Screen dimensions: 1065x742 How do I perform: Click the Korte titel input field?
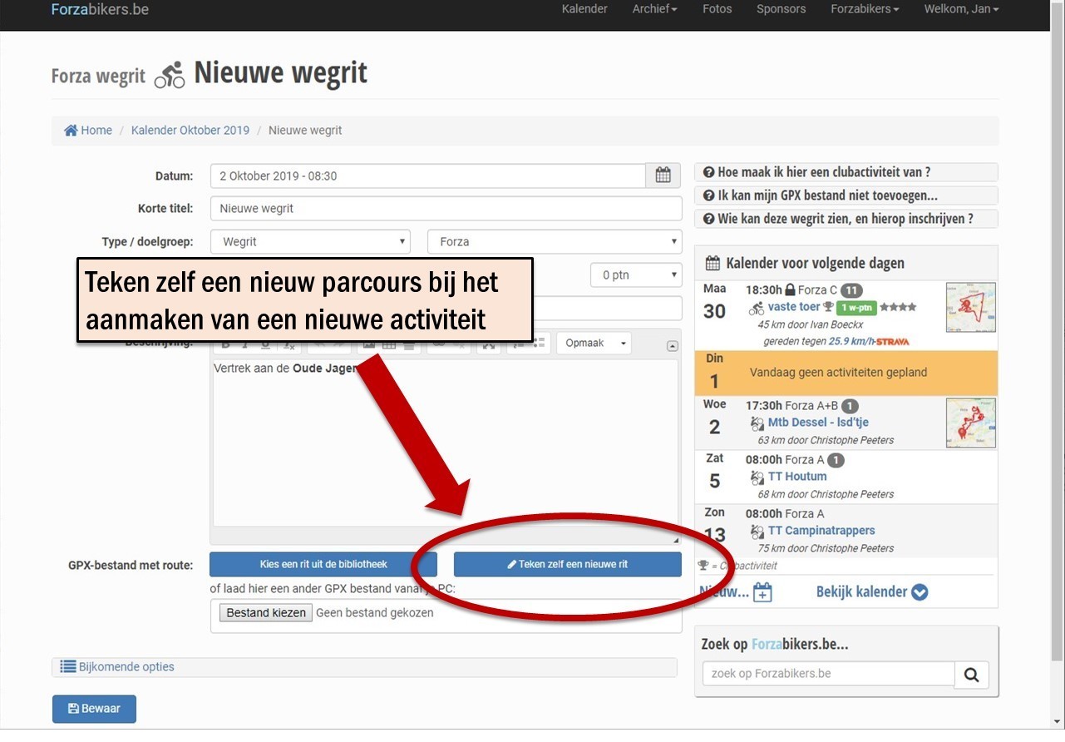(446, 209)
